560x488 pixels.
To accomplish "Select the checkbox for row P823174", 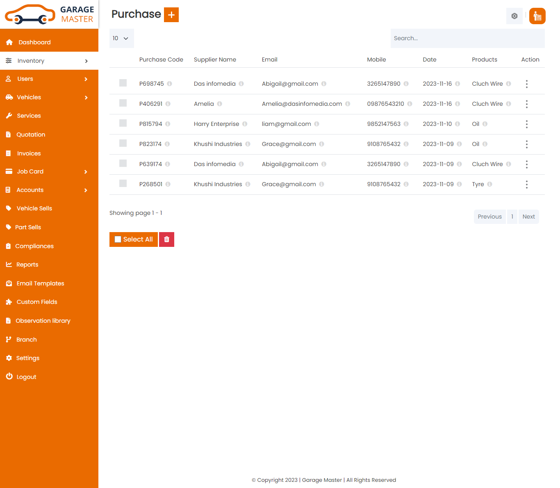I will pos(123,144).
